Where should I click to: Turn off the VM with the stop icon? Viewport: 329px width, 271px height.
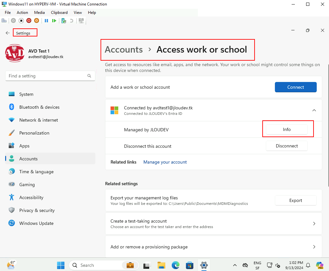21,21
